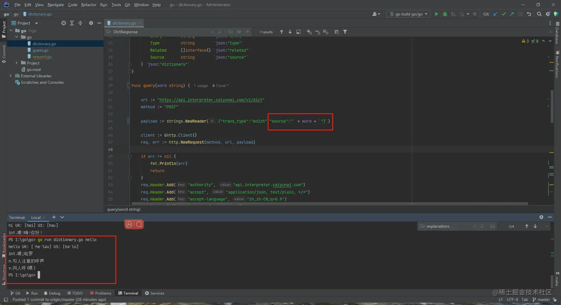Open terminal tab options dropdown arrow
Image resolution: width=561 pixels, height=305 pixels.
(x=62, y=217)
